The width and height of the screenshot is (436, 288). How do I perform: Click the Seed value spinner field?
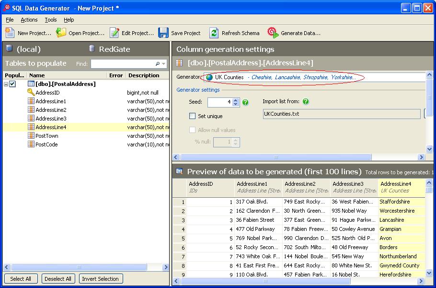220,102
